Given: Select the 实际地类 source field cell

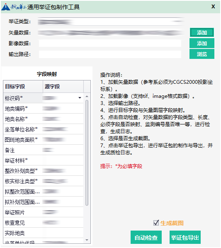Looking at the screenshot, I should tap(63, 233).
